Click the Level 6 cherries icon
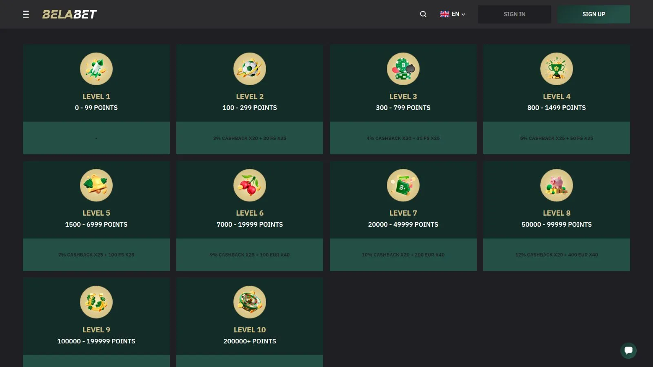This screenshot has width=653, height=367. coord(250,186)
